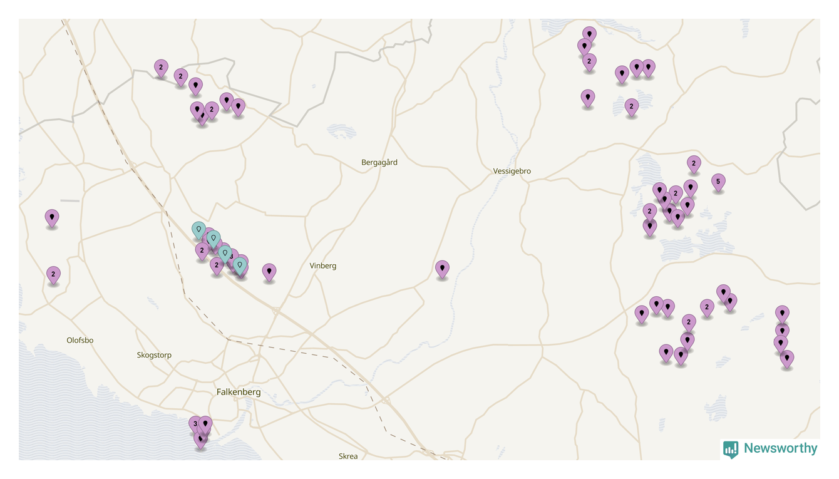Click the Skrea place label
Viewport: 839px width, 479px height.
click(348, 456)
